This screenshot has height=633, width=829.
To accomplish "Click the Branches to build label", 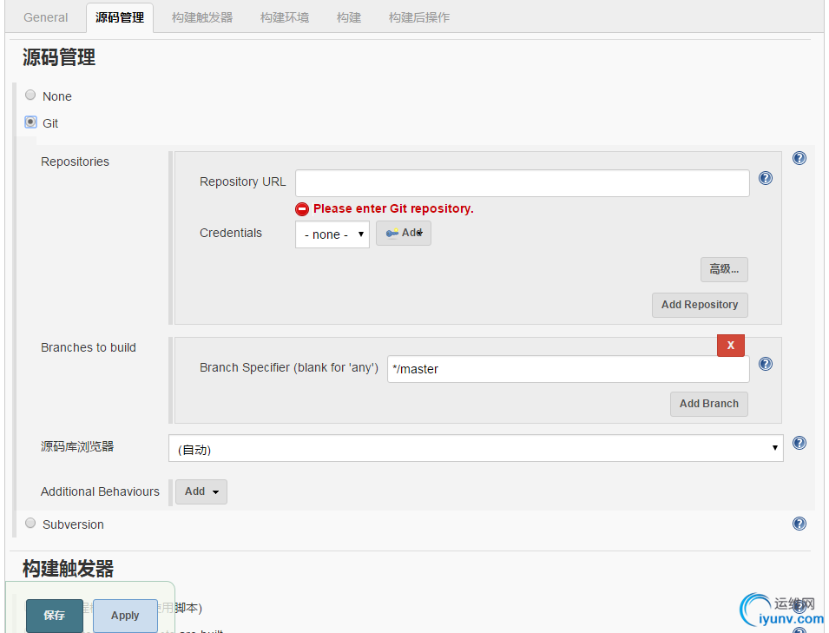I will point(89,347).
